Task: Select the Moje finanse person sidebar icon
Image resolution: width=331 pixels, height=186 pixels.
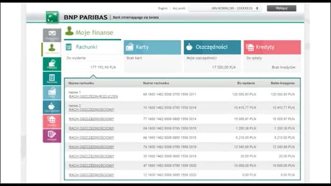Action: pyautogui.click(x=52, y=50)
